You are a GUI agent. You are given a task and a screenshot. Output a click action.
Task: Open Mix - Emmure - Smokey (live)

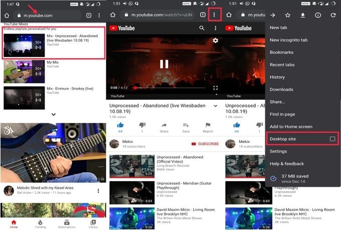(54, 98)
